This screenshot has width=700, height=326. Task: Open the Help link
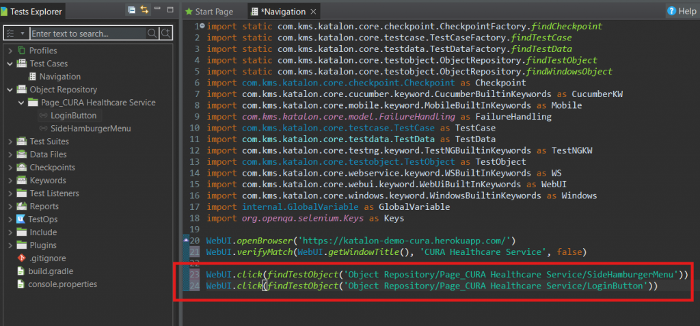click(x=682, y=11)
